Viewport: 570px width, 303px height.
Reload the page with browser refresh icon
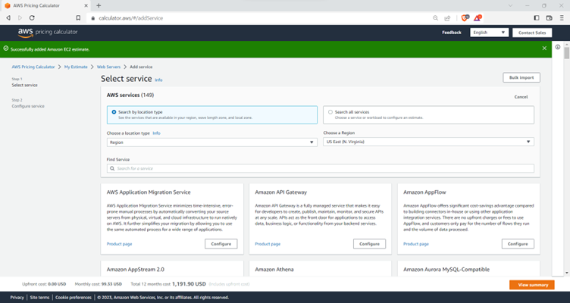(32, 17)
